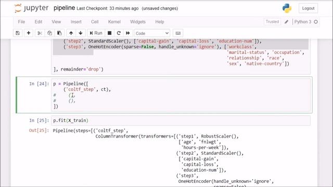Click the Last Checkpoint text
333x187 pixels.
click(x=108, y=8)
